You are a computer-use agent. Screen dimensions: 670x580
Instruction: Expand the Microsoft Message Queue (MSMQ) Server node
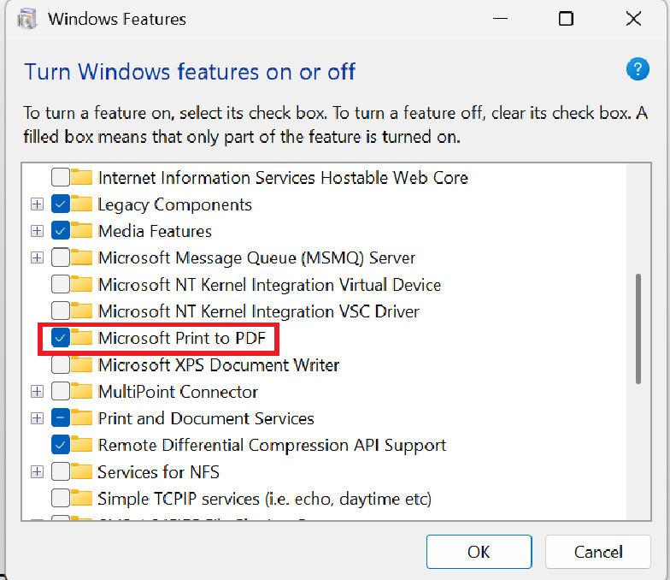pos(37,257)
